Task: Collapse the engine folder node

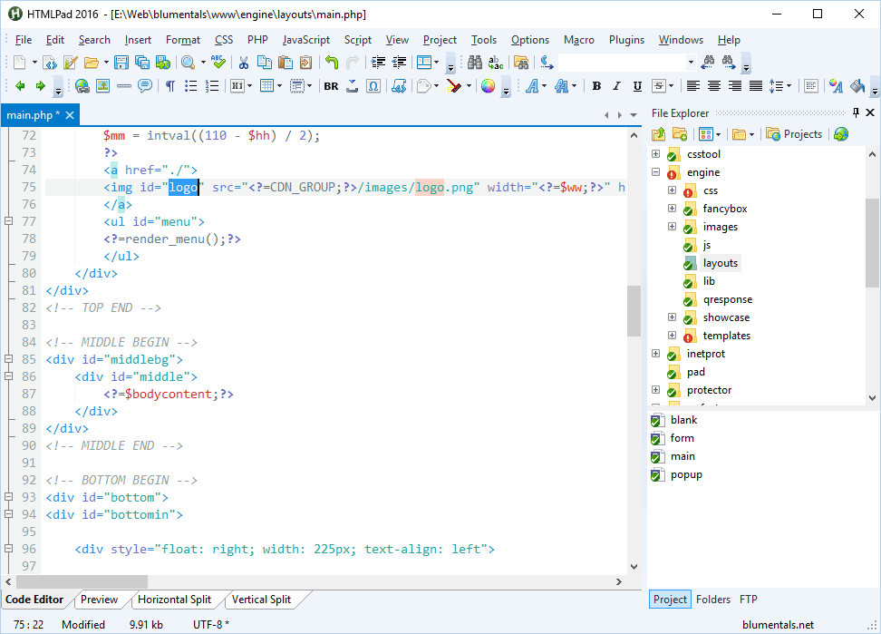Action: tap(655, 172)
